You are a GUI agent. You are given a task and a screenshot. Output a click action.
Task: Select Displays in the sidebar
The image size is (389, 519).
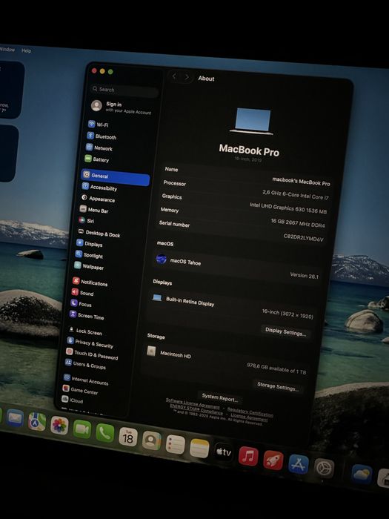tap(90, 244)
